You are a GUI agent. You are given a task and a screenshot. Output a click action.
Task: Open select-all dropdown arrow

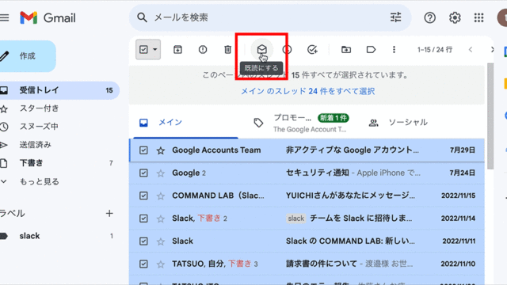(155, 49)
